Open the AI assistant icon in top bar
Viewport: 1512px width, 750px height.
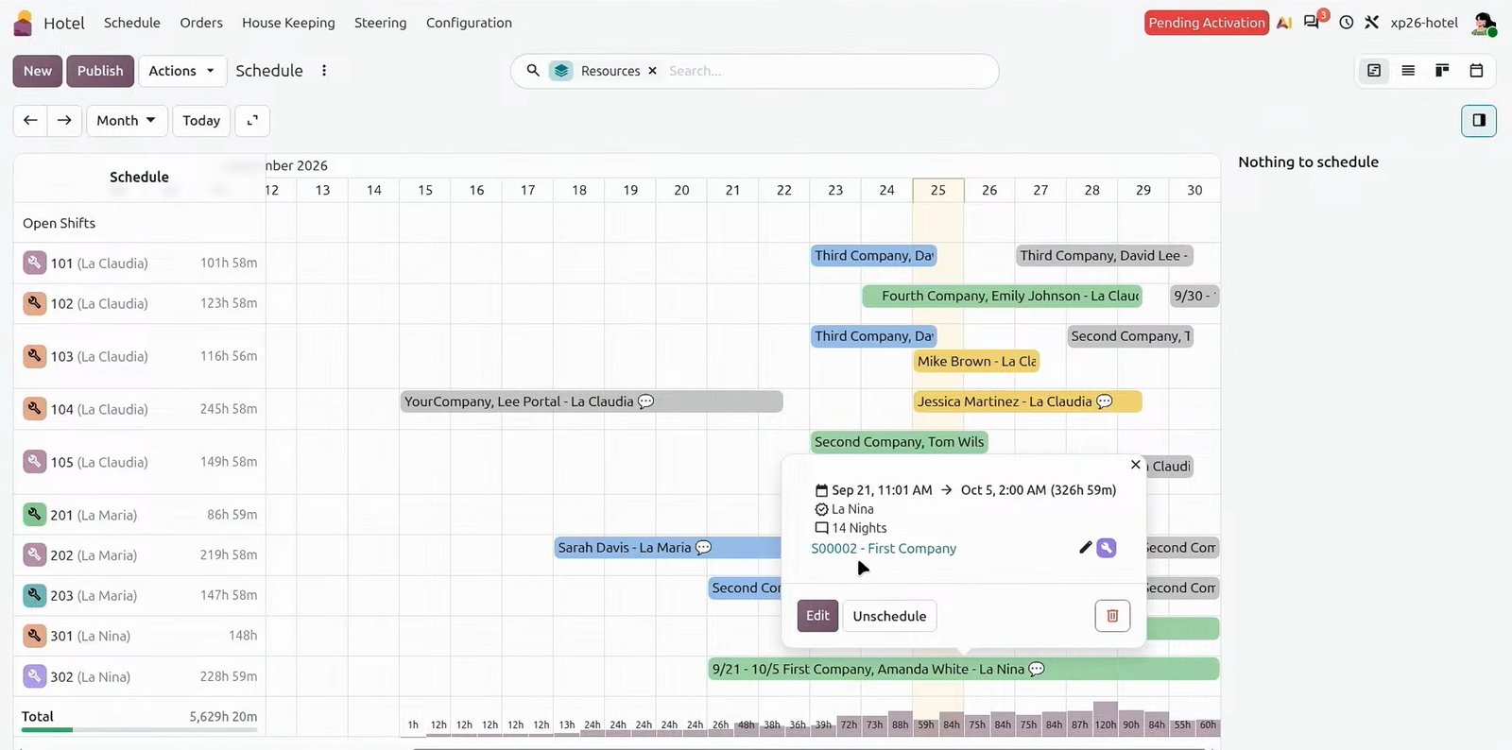(1284, 23)
